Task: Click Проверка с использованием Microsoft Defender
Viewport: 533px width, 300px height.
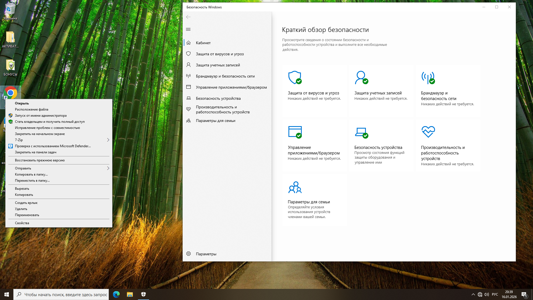Action: click(53, 146)
